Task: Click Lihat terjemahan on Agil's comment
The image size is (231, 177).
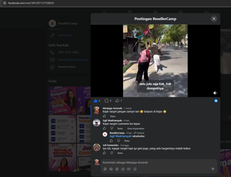Action: (135, 128)
